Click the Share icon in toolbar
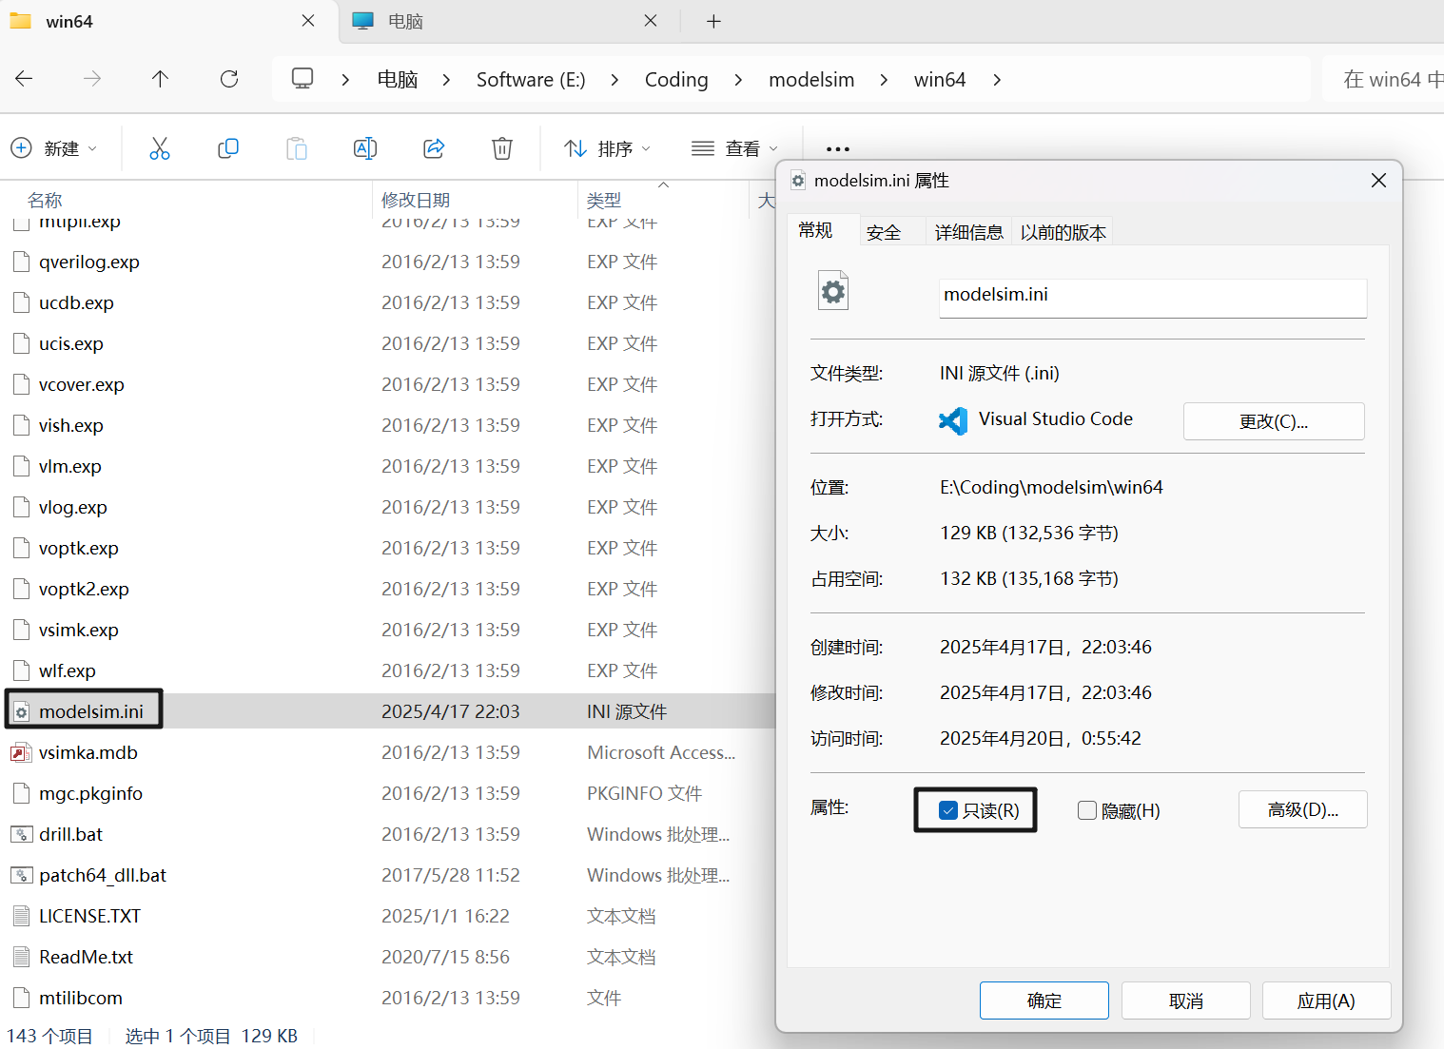This screenshot has width=1444, height=1049. (x=434, y=148)
